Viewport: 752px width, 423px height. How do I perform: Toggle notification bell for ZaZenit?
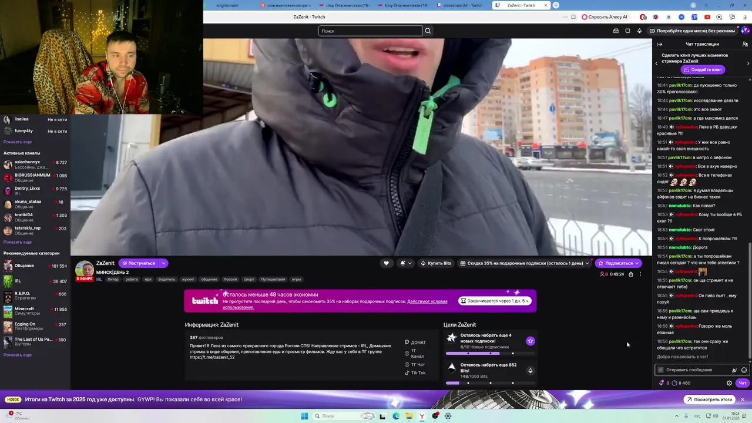pos(405,263)
